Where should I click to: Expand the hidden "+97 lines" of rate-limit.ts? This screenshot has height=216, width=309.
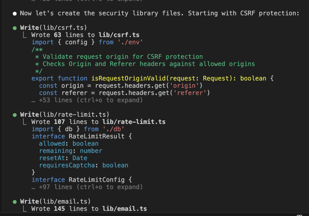coord(91,187)
